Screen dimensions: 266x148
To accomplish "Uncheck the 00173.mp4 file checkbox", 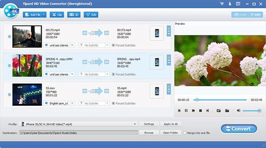I will [x=10, y=37].
